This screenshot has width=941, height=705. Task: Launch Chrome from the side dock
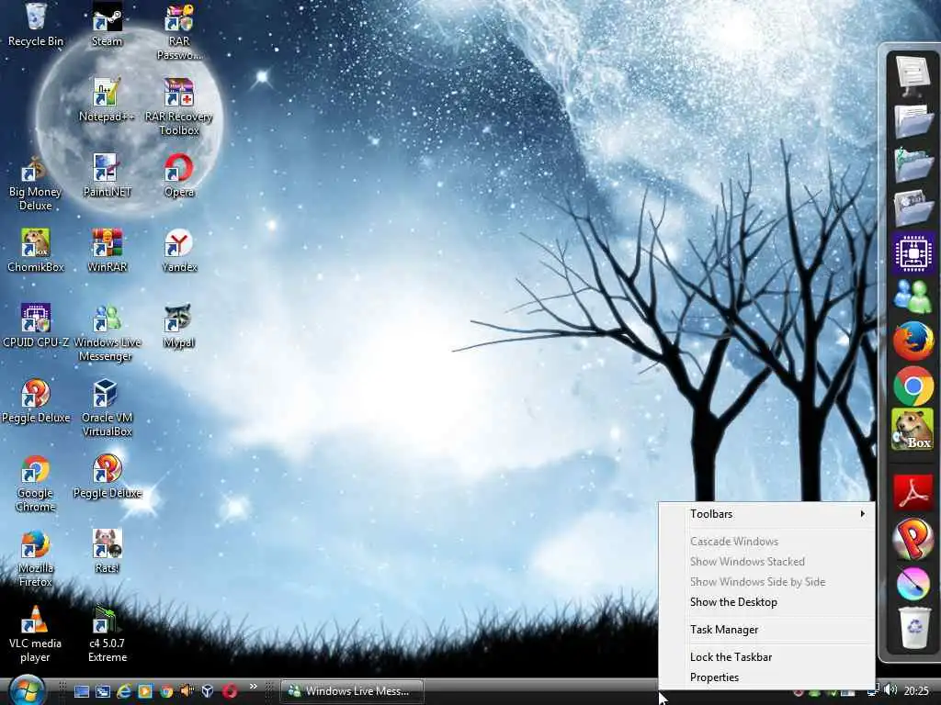[913, 386]
